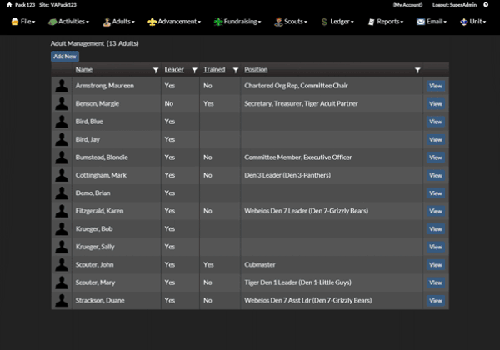This screenshot has width=500, height=350.
Task: Sort by the Trained column header
Action: coord(214,69)
